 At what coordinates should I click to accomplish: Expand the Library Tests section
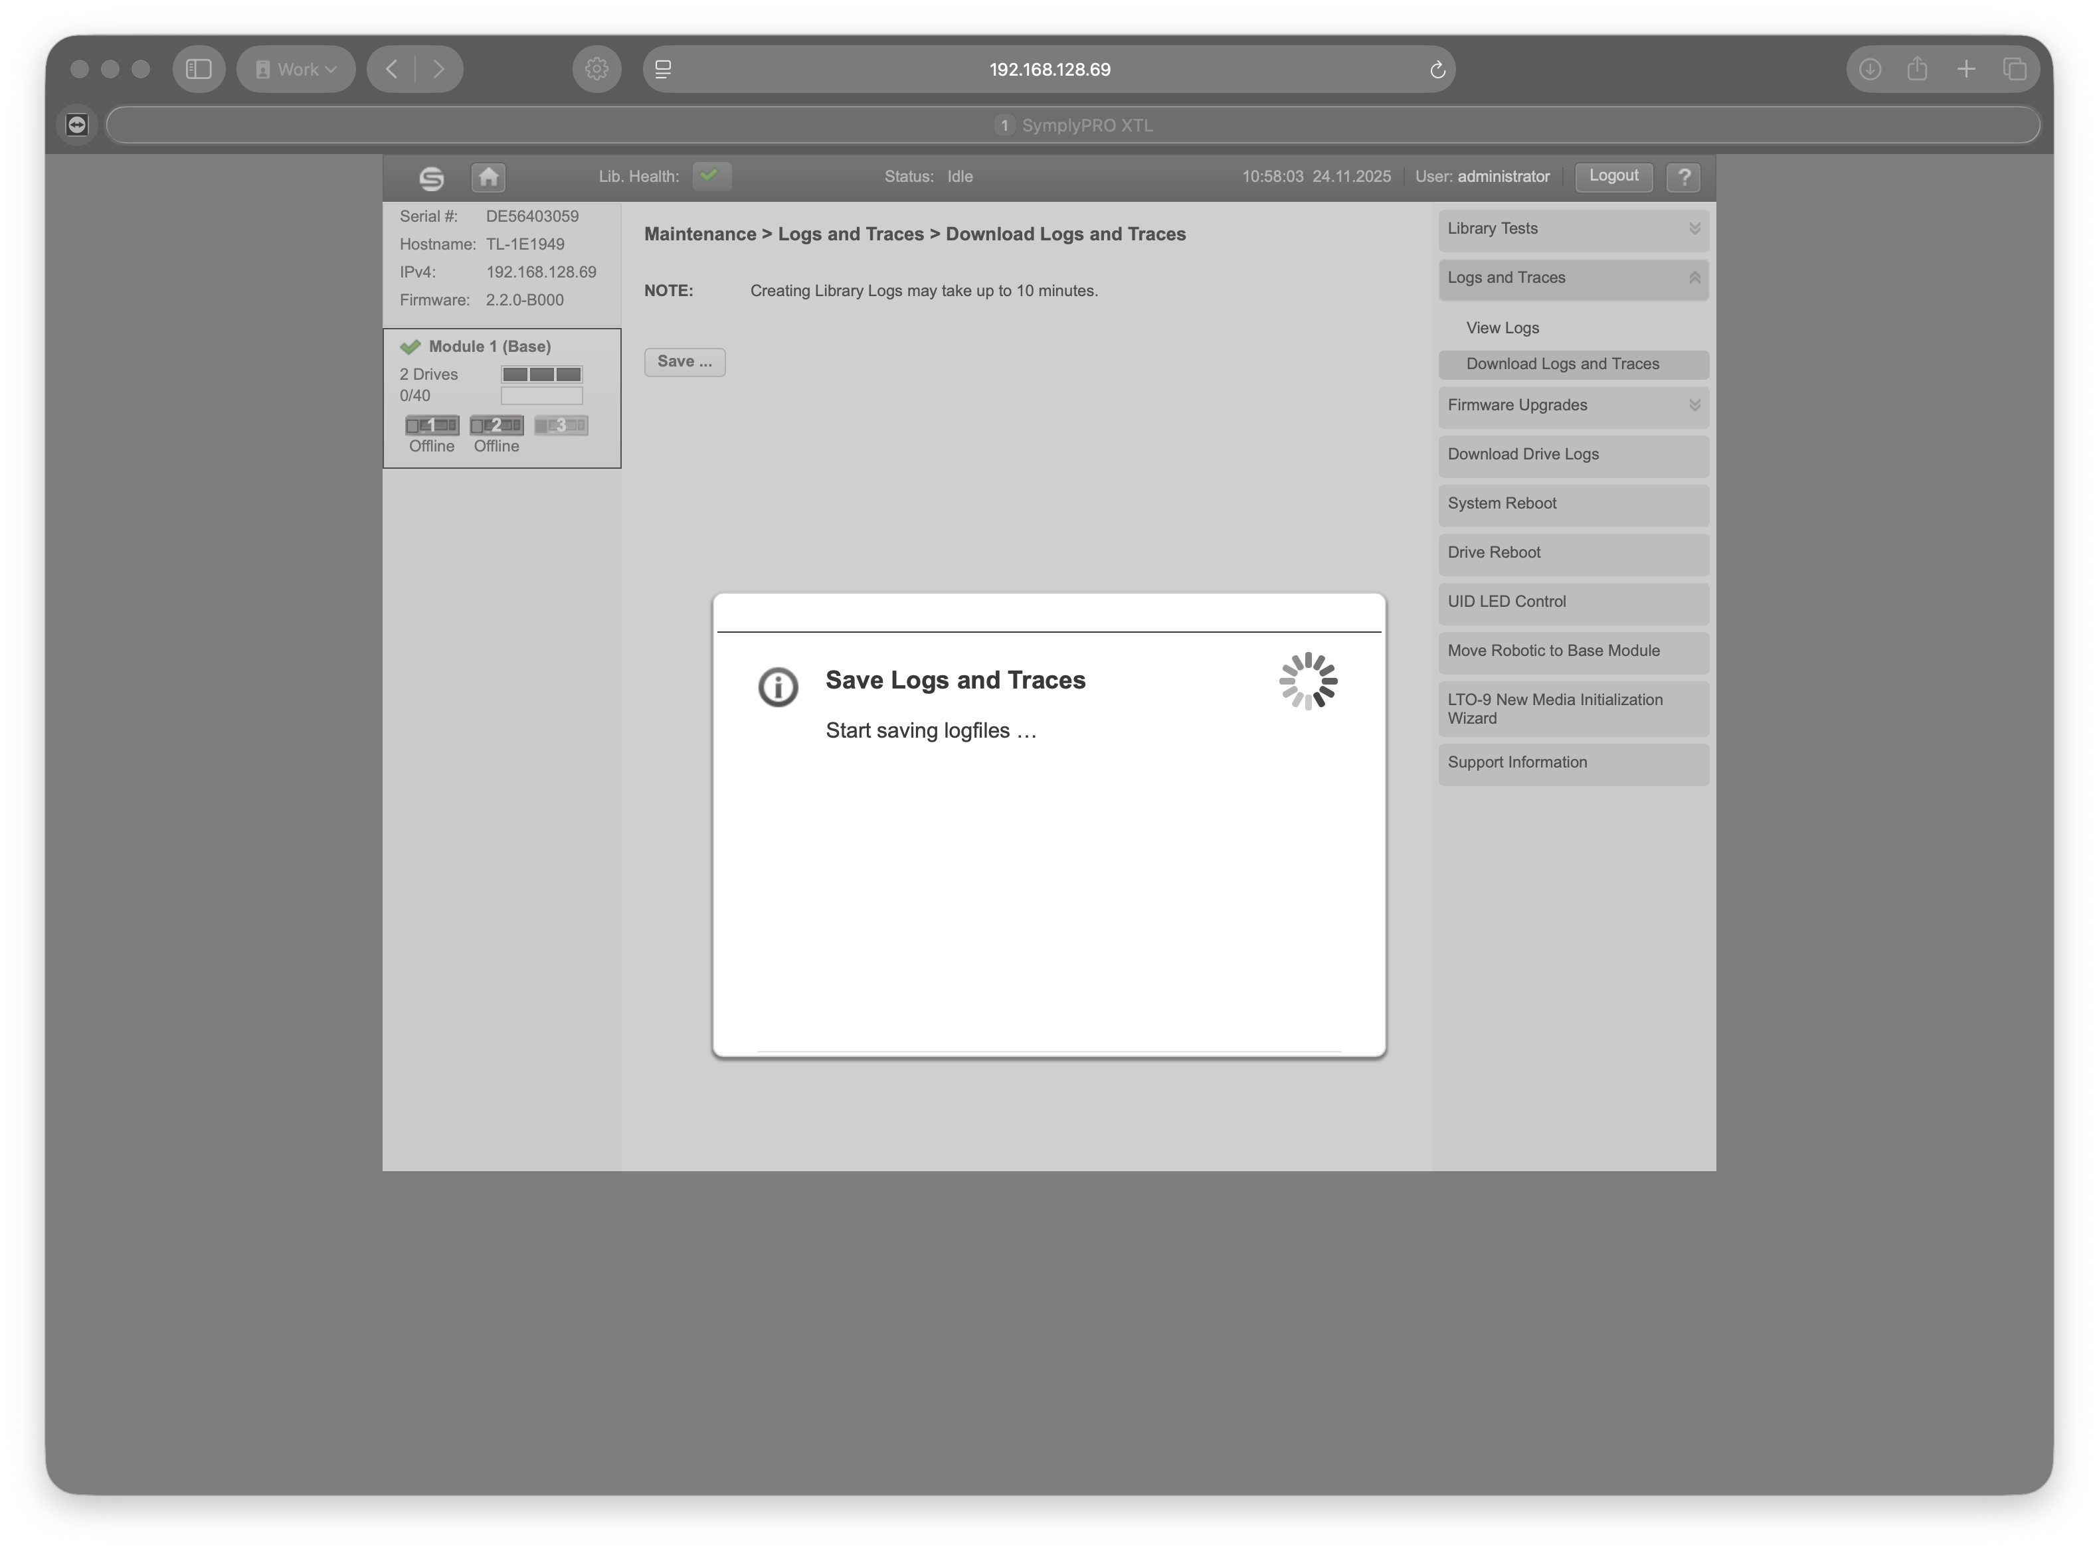tap(1572, 229)
